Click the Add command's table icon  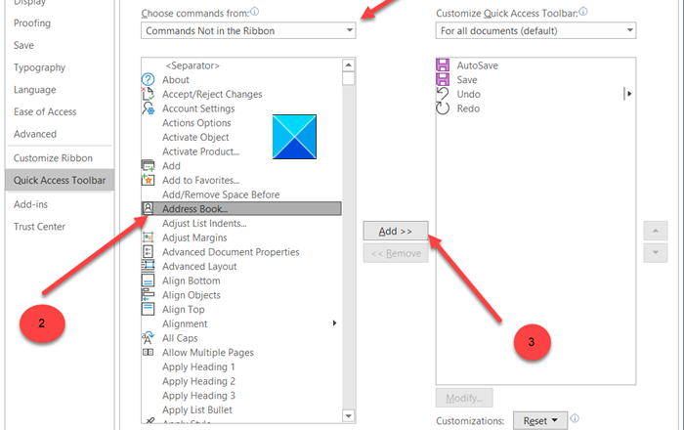click(x=148, y=166)
